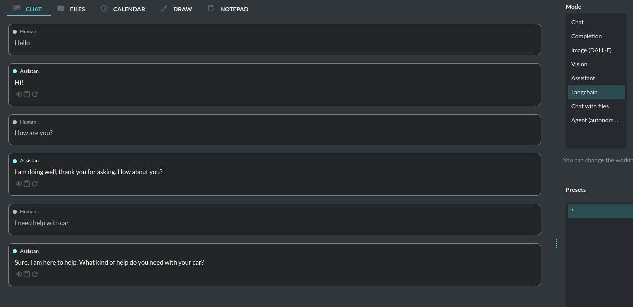Click the folder icon beside FILES

click(60, 8)
